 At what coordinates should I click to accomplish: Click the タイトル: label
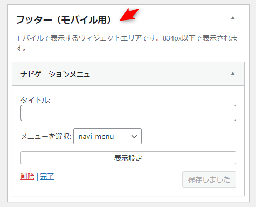pos(36,100)
